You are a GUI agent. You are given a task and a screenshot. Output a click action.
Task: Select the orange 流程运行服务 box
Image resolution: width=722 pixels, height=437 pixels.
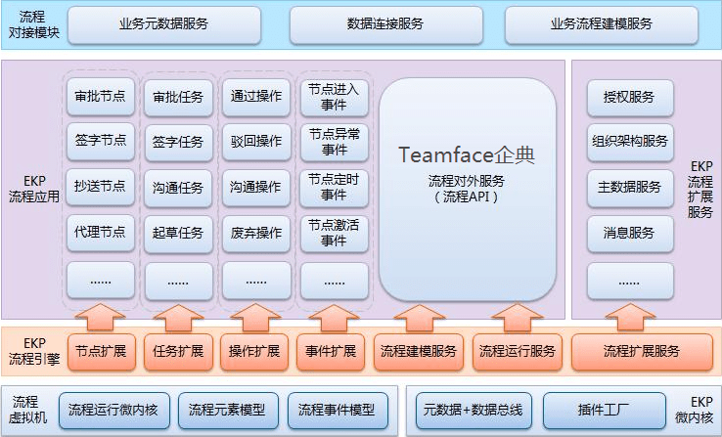[517, 352]
